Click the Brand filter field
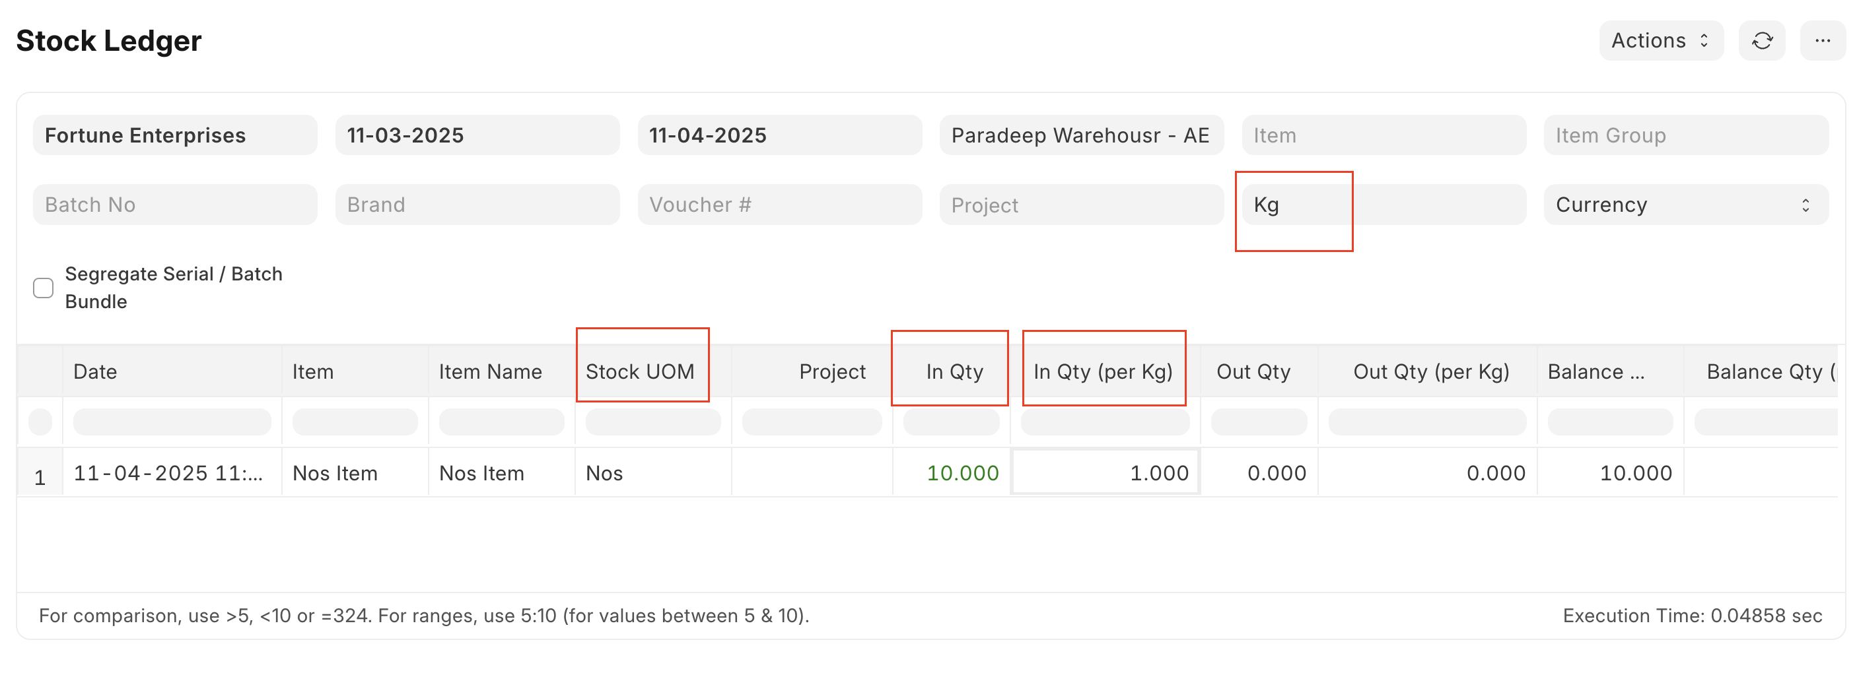1857x673 pixels. coord(477,205)
